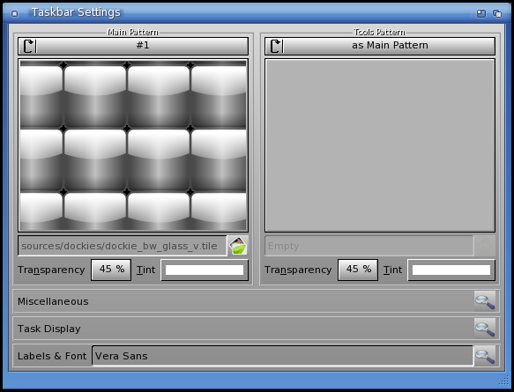Click the window depth gadget in title bar
This screenshot has width=514, height=392.
[x=497, y=13]
